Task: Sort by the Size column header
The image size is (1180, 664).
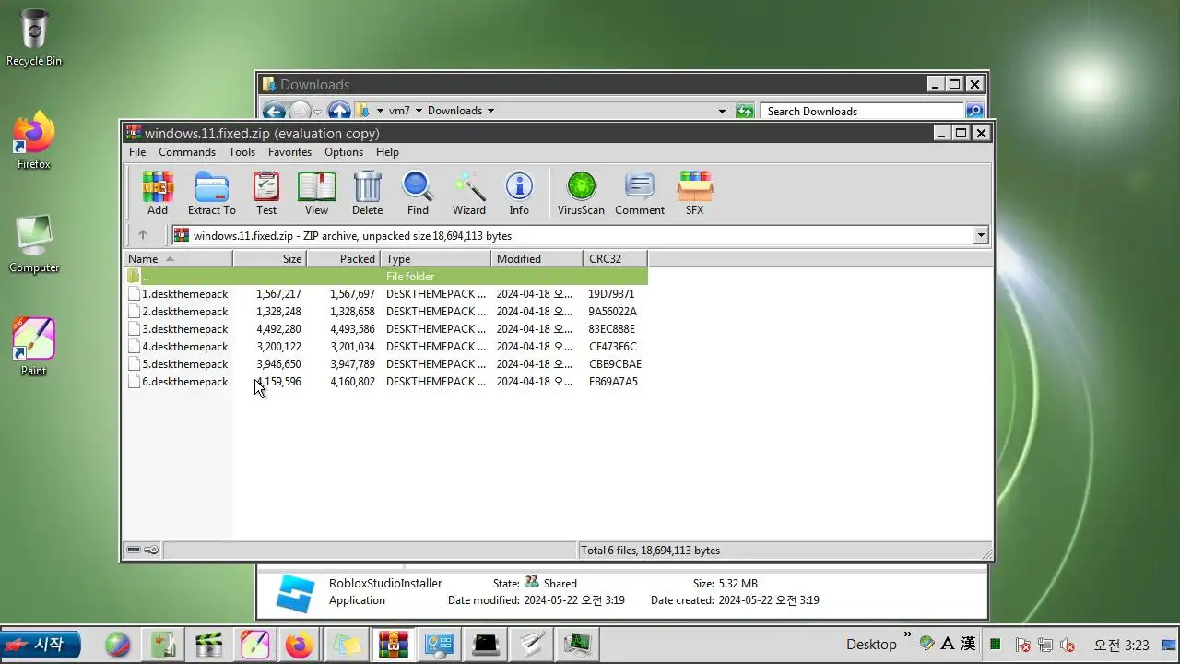Action: [x=269, y=258]
